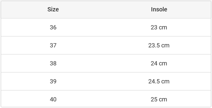Click the 23 cm insole value
Image resolution: width=212 pixels, height=108 pixels.
tap(159, 27)
